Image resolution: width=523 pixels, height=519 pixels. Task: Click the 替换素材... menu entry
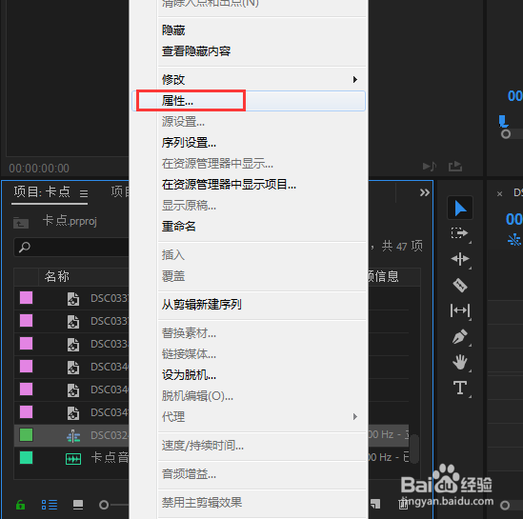point(249,333)
